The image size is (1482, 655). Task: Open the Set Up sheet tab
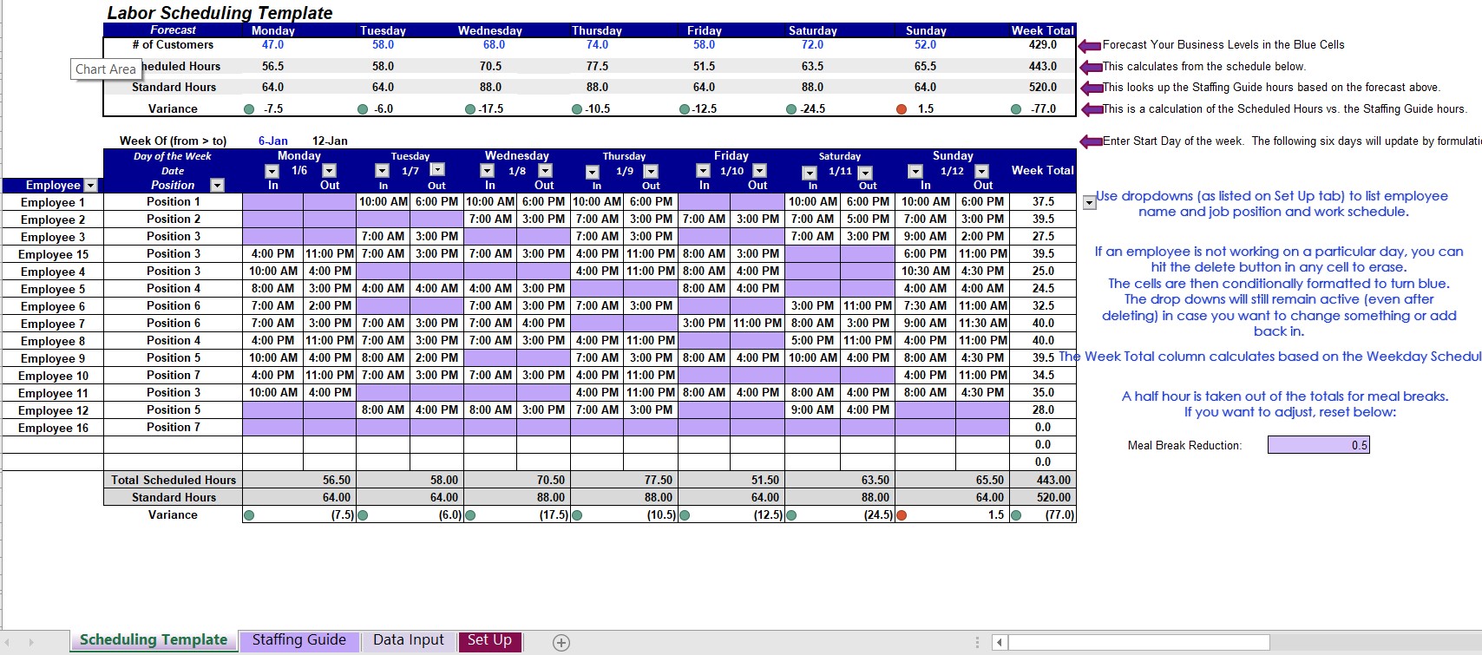click(x=489, y=640)
